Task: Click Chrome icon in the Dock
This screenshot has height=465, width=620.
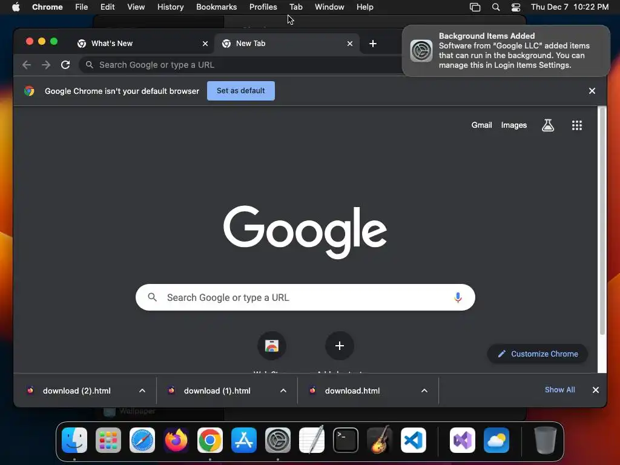Action: [x=210, y=440]
